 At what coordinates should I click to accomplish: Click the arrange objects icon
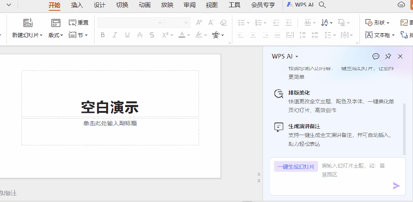(x=404, y=35)
